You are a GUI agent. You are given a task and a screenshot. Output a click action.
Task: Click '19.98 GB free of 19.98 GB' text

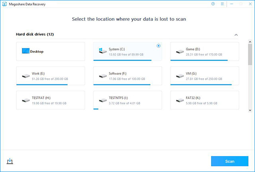point(49,103)
